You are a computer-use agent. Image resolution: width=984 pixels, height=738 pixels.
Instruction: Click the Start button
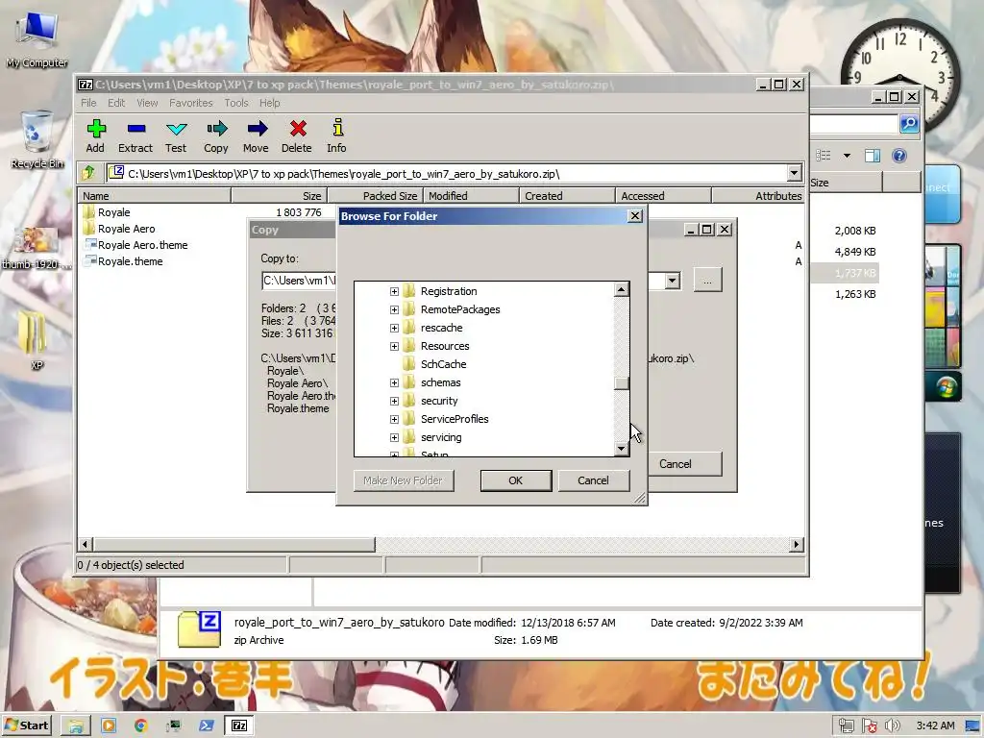coord(27,726)
